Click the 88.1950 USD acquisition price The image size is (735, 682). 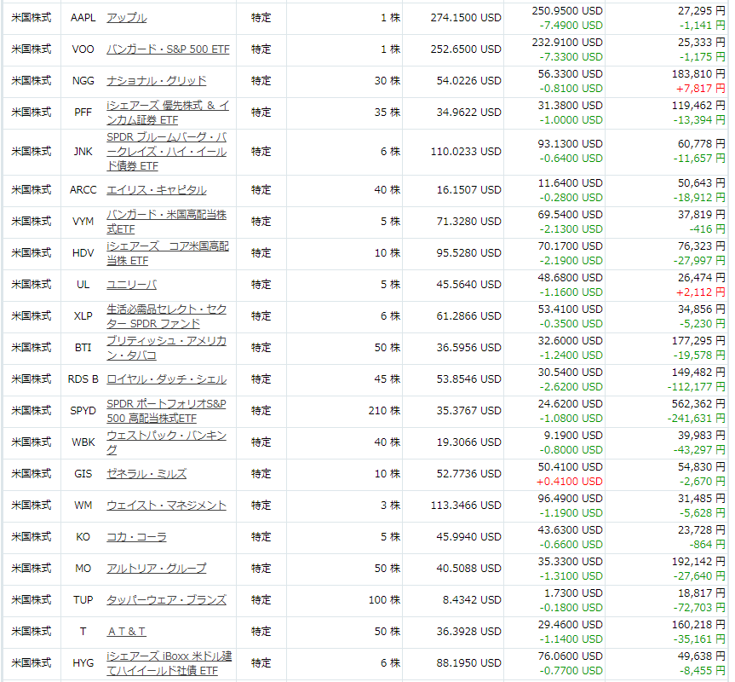click(x=468, y=662)
